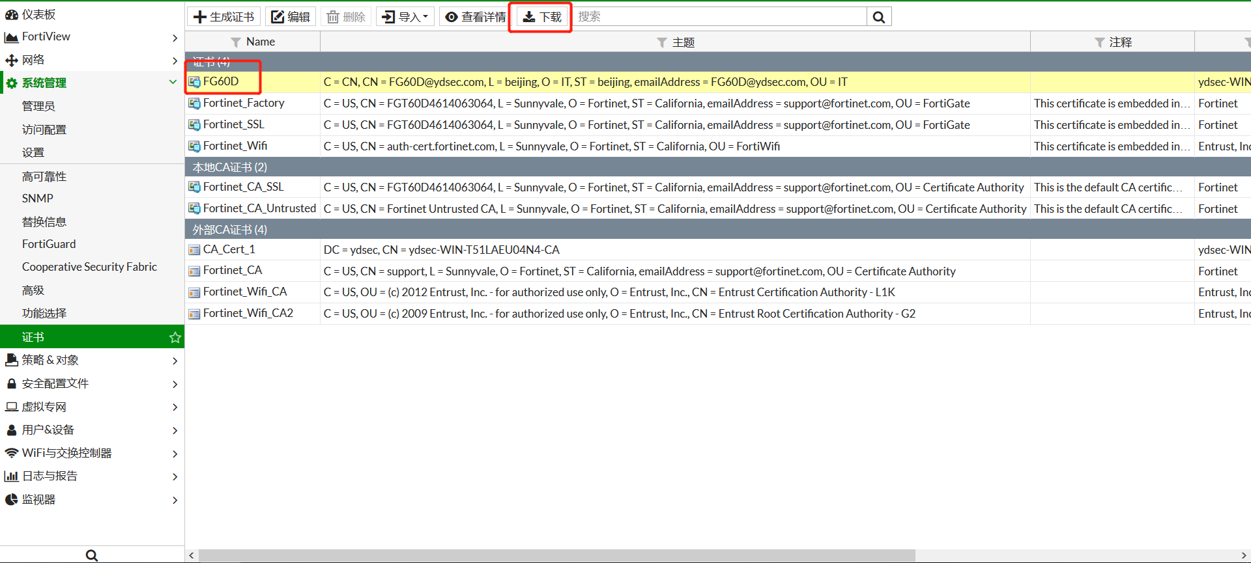
Task: Click the CA_Cert_1 certificate icon
Action: coord(194,250)
